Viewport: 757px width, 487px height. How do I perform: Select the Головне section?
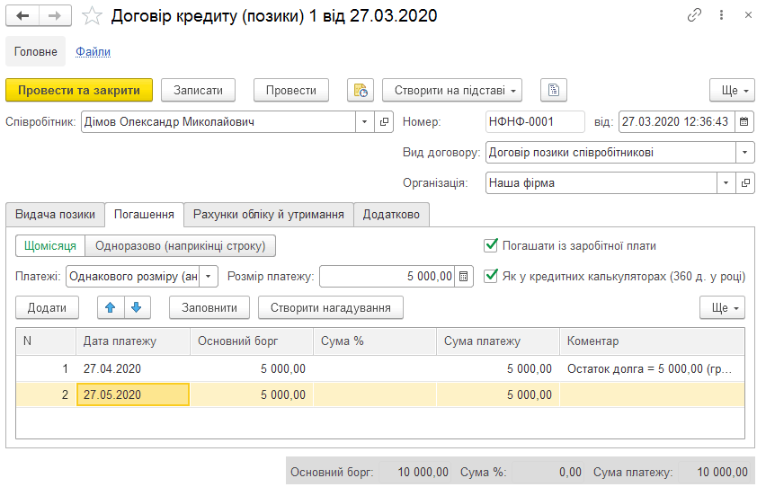35,51
